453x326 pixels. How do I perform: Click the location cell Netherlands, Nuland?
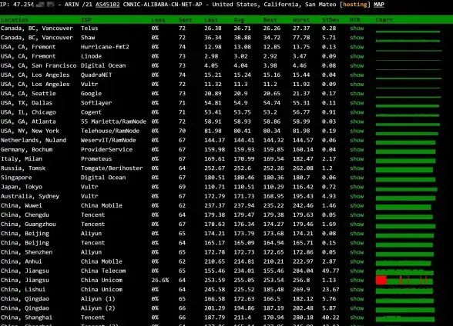point(34,140)
